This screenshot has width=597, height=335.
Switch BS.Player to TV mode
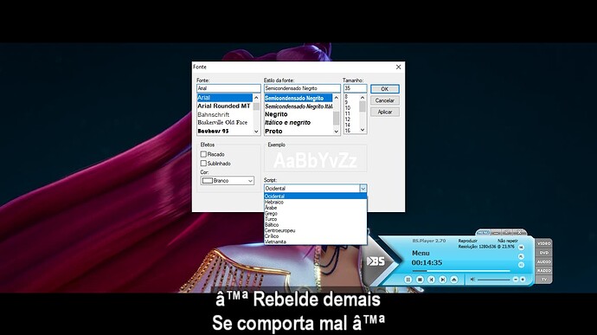(543, 280)
